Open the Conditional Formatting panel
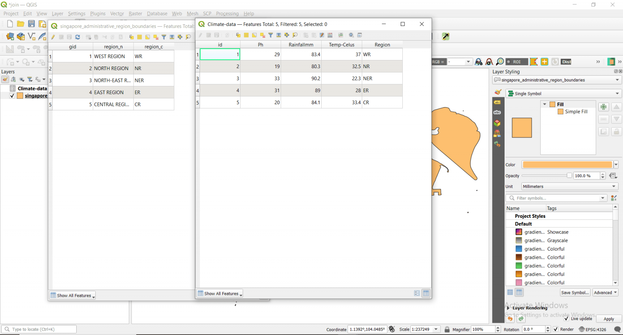 341,35
